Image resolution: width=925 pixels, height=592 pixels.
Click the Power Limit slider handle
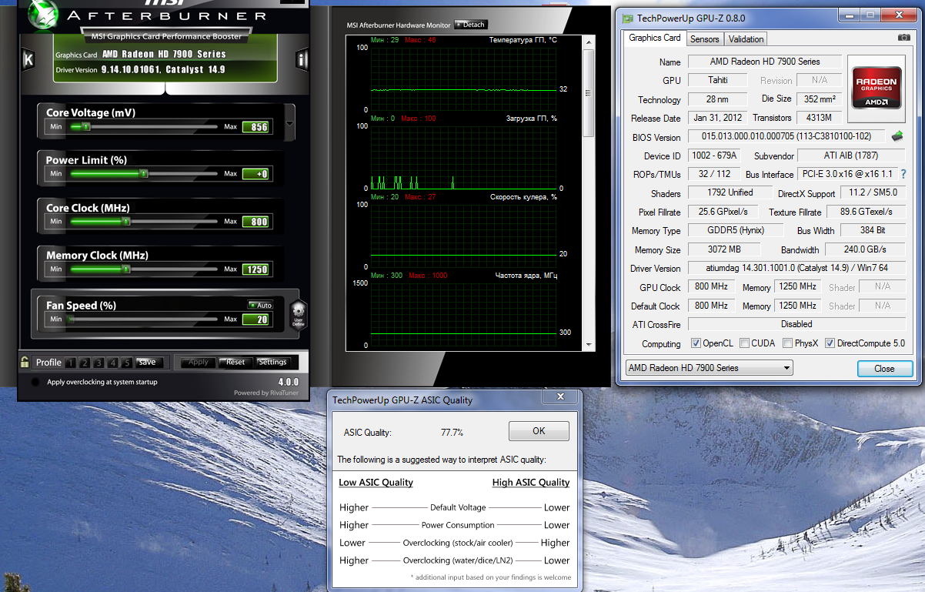point(144,174)
